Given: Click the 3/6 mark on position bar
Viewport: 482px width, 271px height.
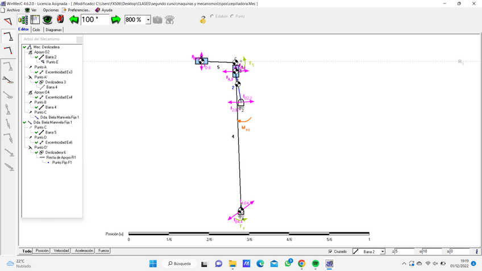Looking at the screenshot, I should pyautogui.click(x=249, y=234).
